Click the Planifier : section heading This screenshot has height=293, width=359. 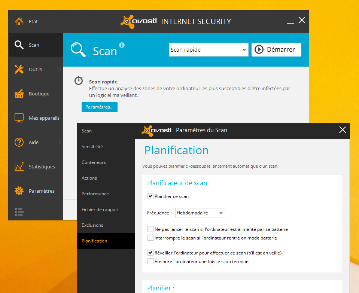[161, 288]
